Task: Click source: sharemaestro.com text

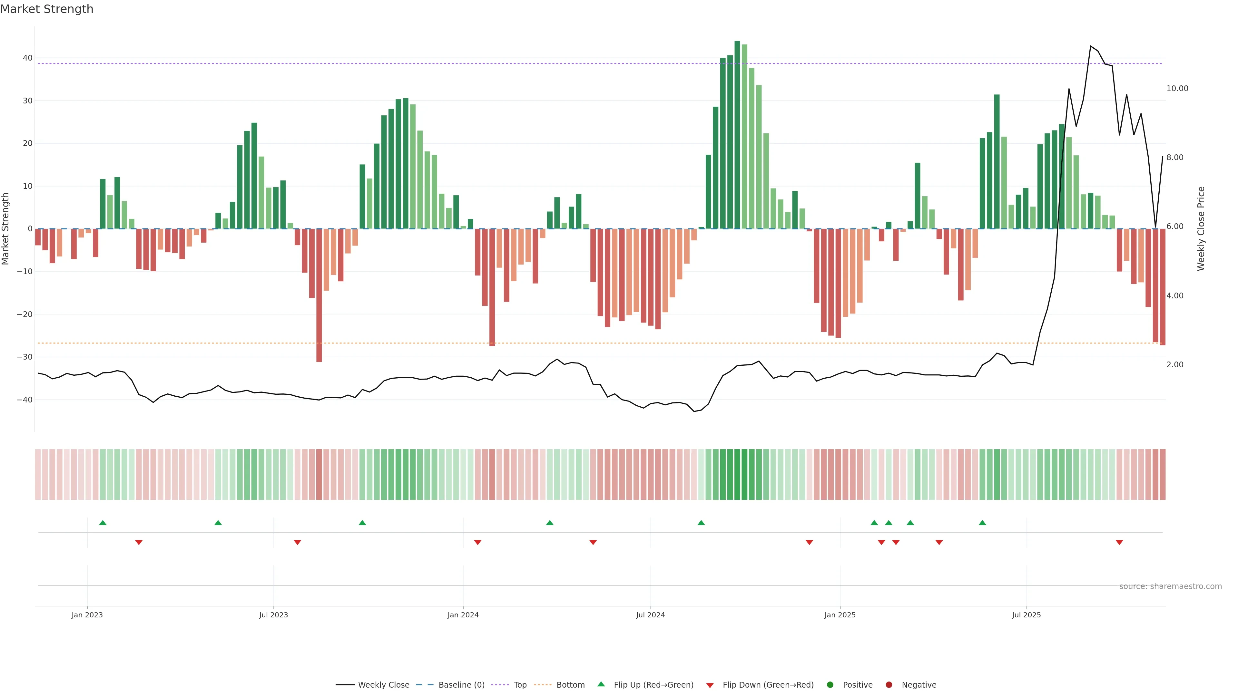Action: pos(1170,586)
